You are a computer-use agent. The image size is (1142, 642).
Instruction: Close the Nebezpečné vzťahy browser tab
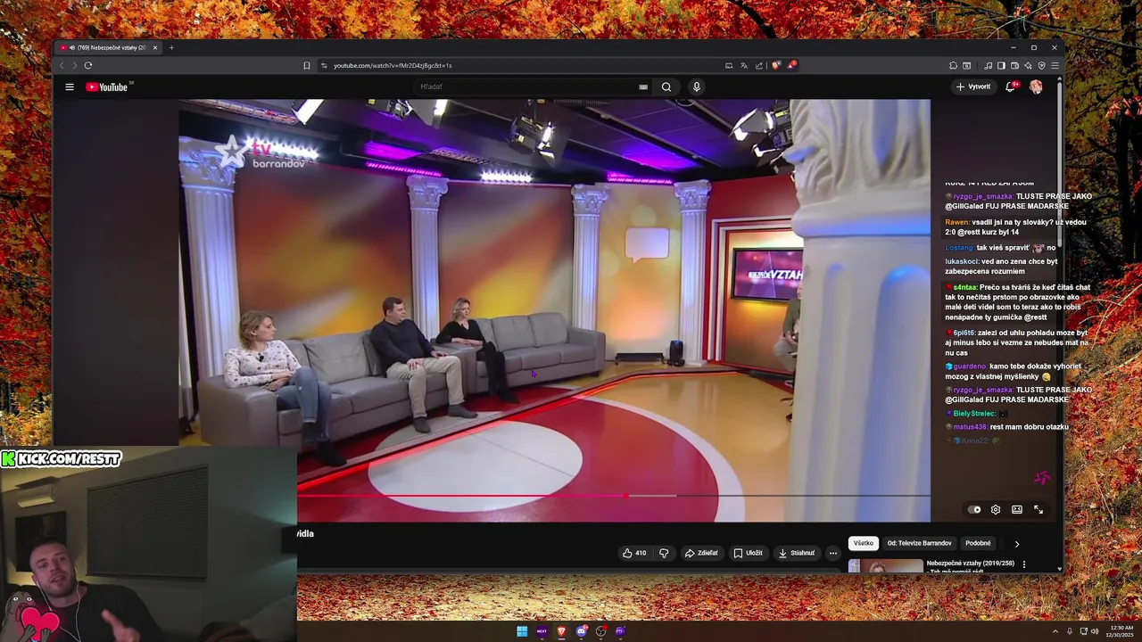(x=155, y=47)
